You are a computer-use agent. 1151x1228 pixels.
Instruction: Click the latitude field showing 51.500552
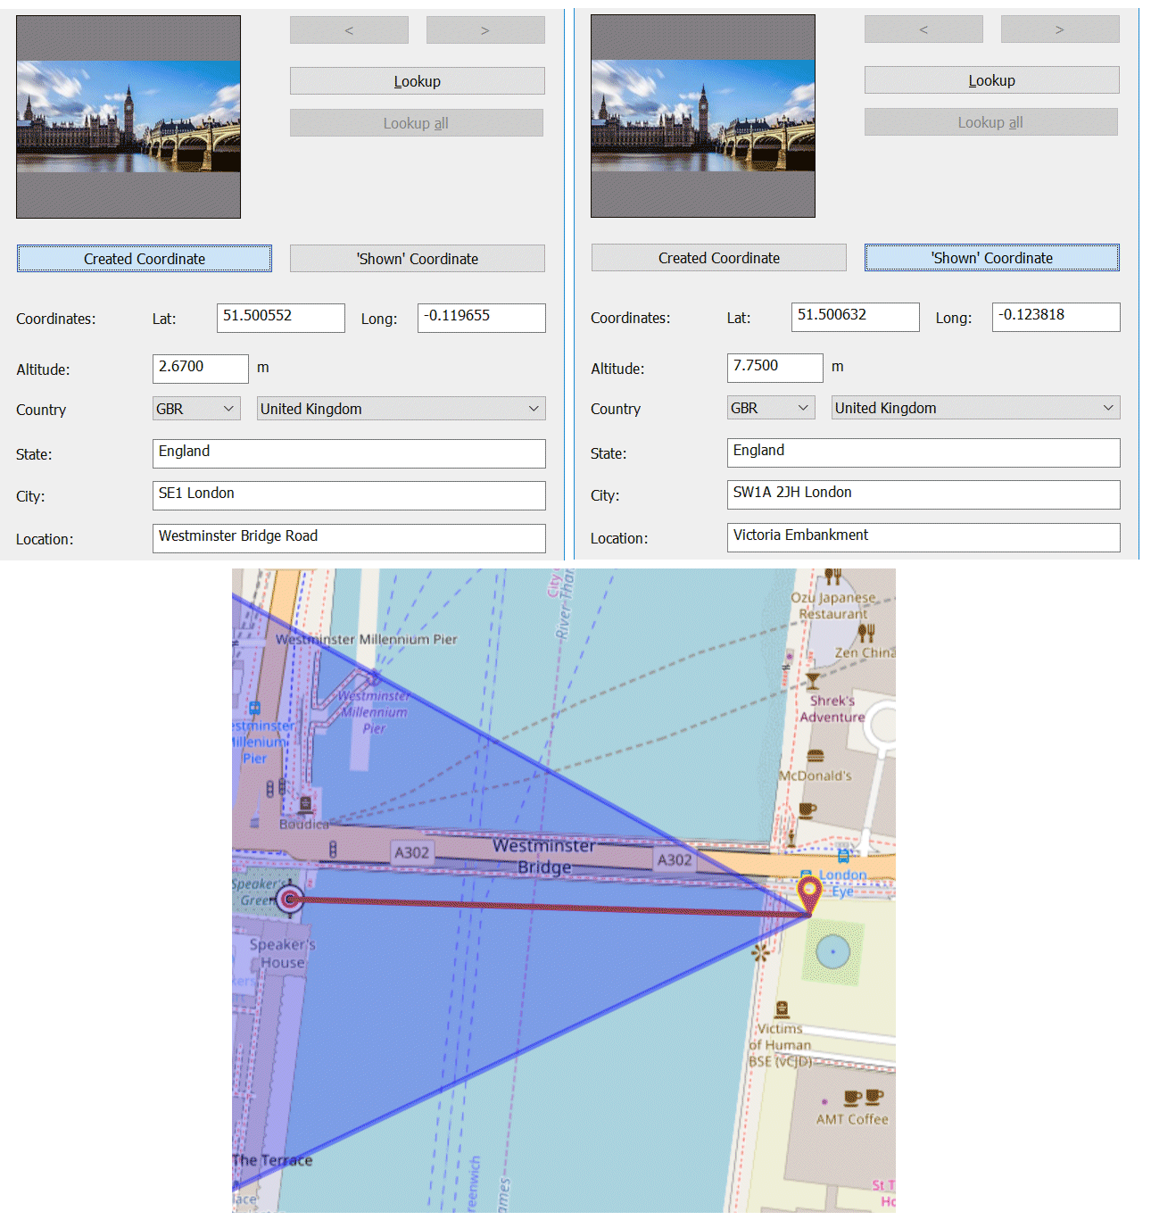[x=280, y=318]
